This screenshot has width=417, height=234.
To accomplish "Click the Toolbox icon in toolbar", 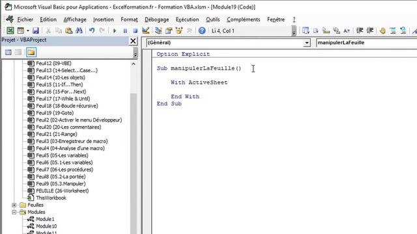I will coord(190,31).
